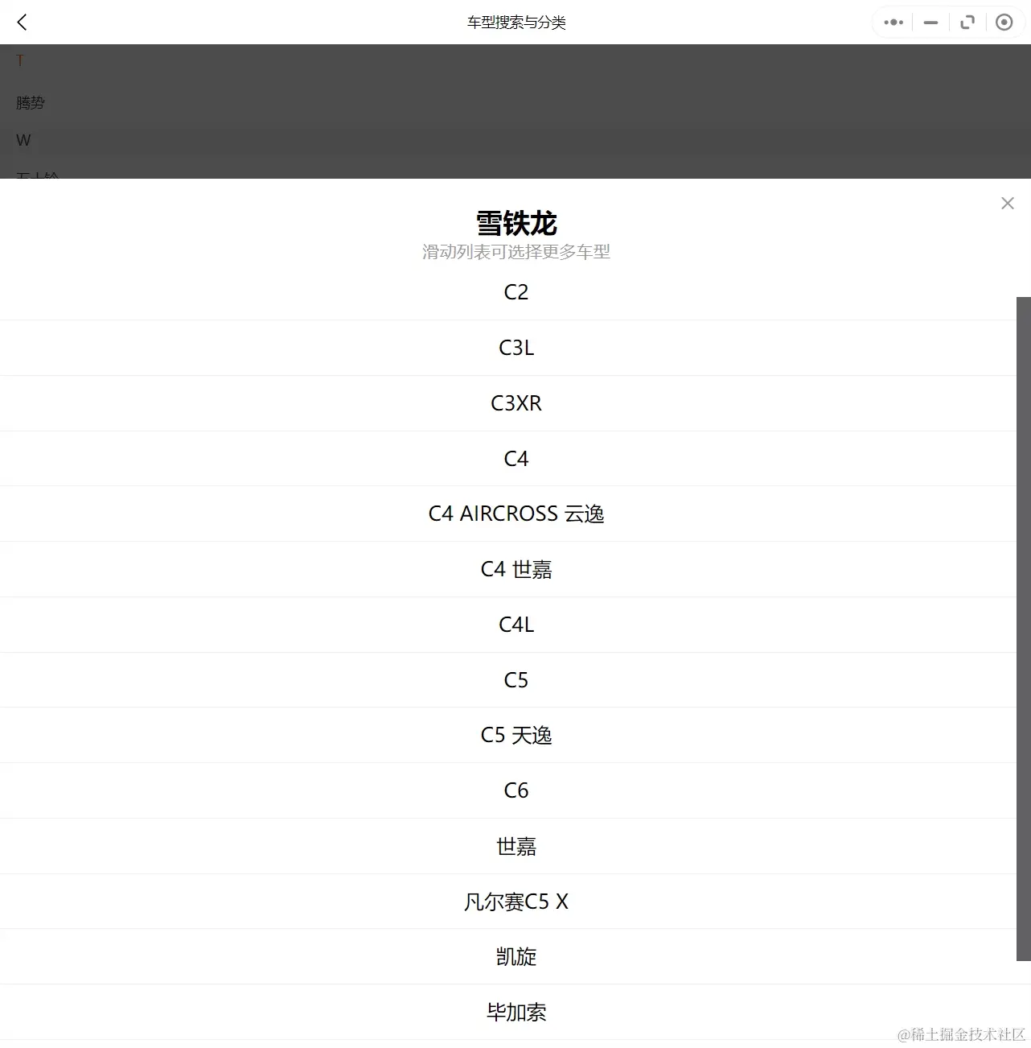Open the mini-program more options menu
Screen dimensions: 1031x1048
892,22
